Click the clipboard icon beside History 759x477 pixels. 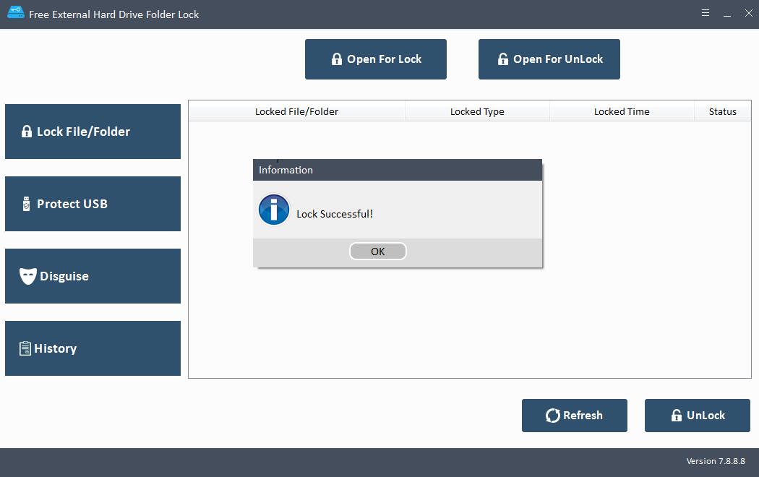(x=25, y=348)
